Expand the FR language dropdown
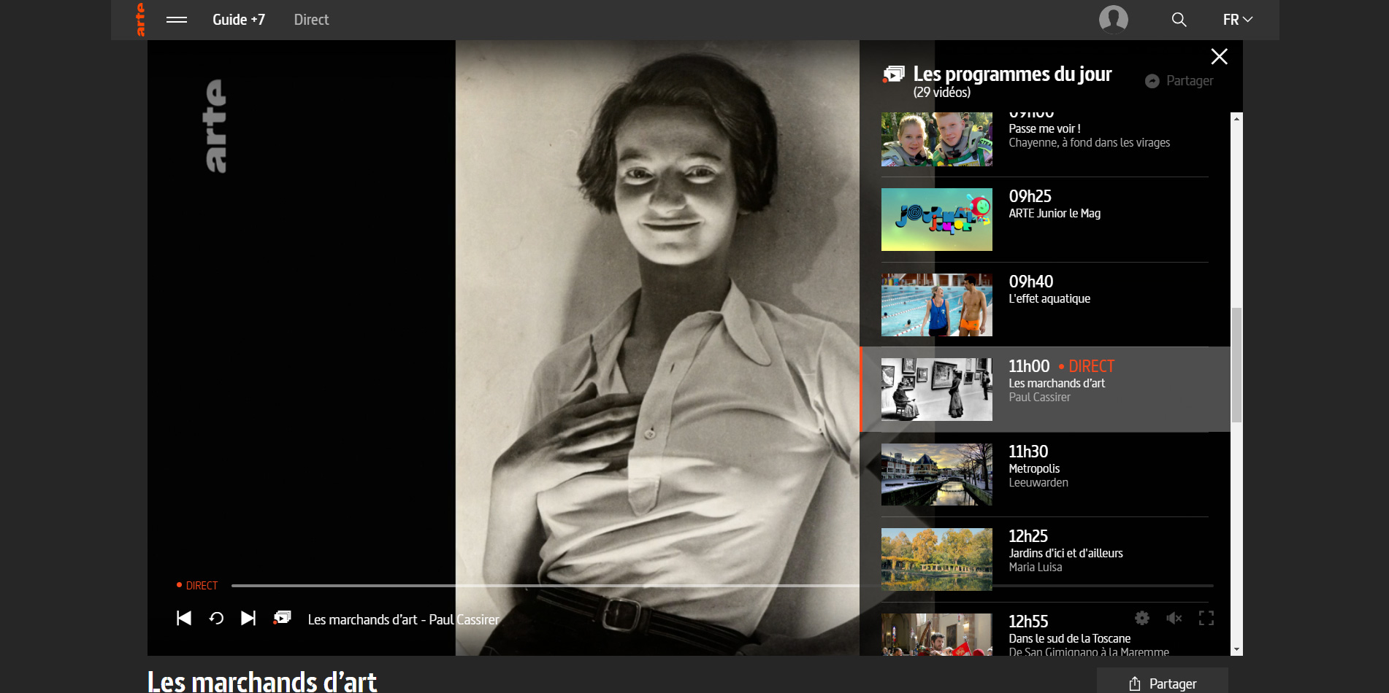 coord(1238,20)
